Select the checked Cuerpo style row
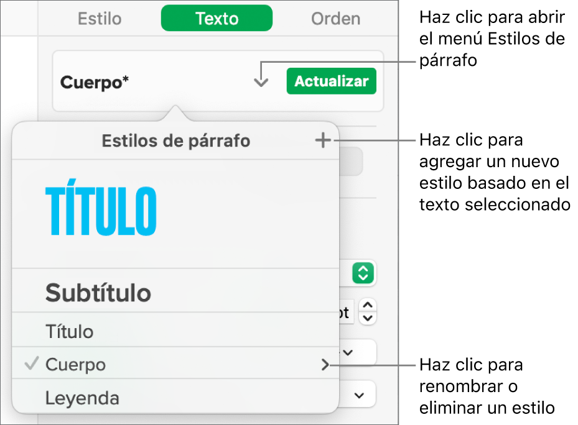 (175, 363)
